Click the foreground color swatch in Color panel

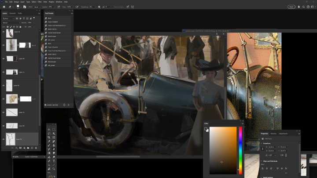(x=206, y=129)
